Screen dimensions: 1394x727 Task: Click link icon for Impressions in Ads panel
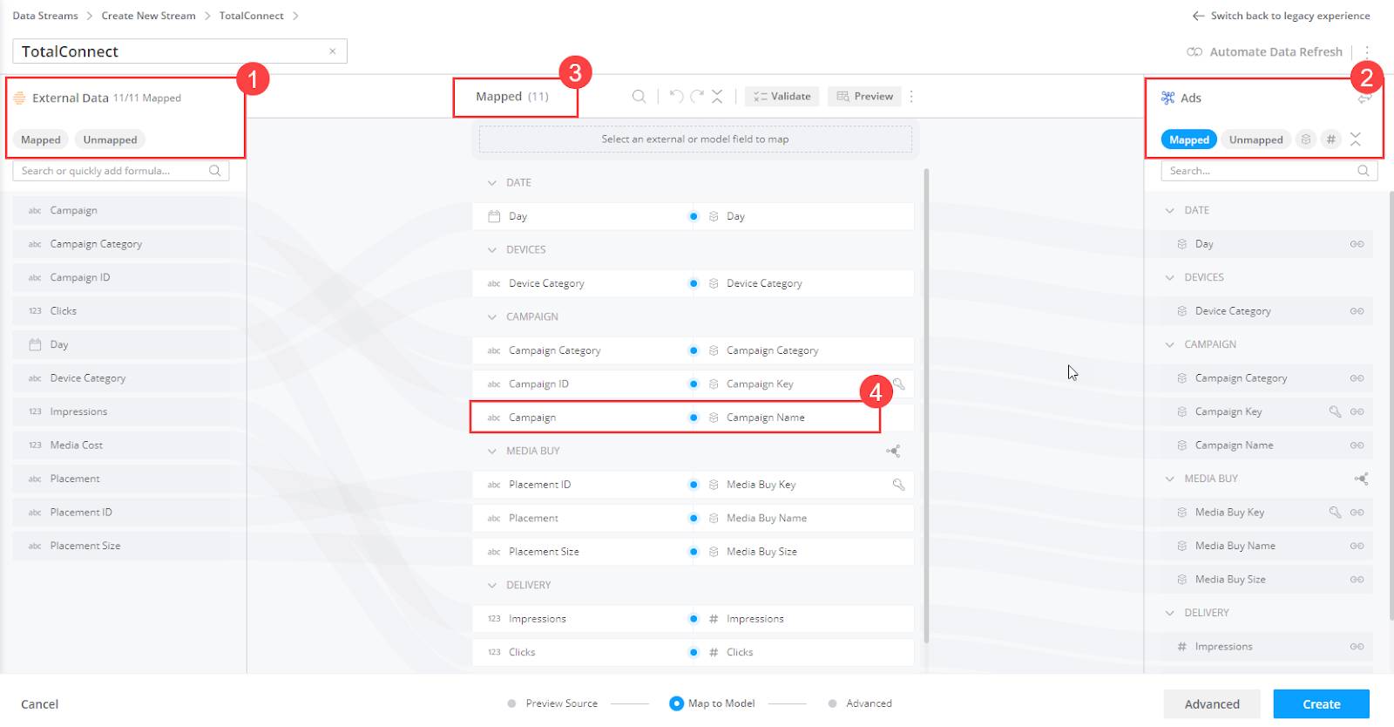coord(1357,647)
